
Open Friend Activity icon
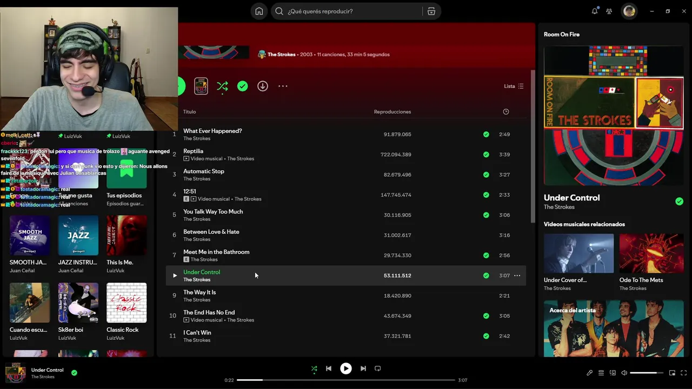609,11
